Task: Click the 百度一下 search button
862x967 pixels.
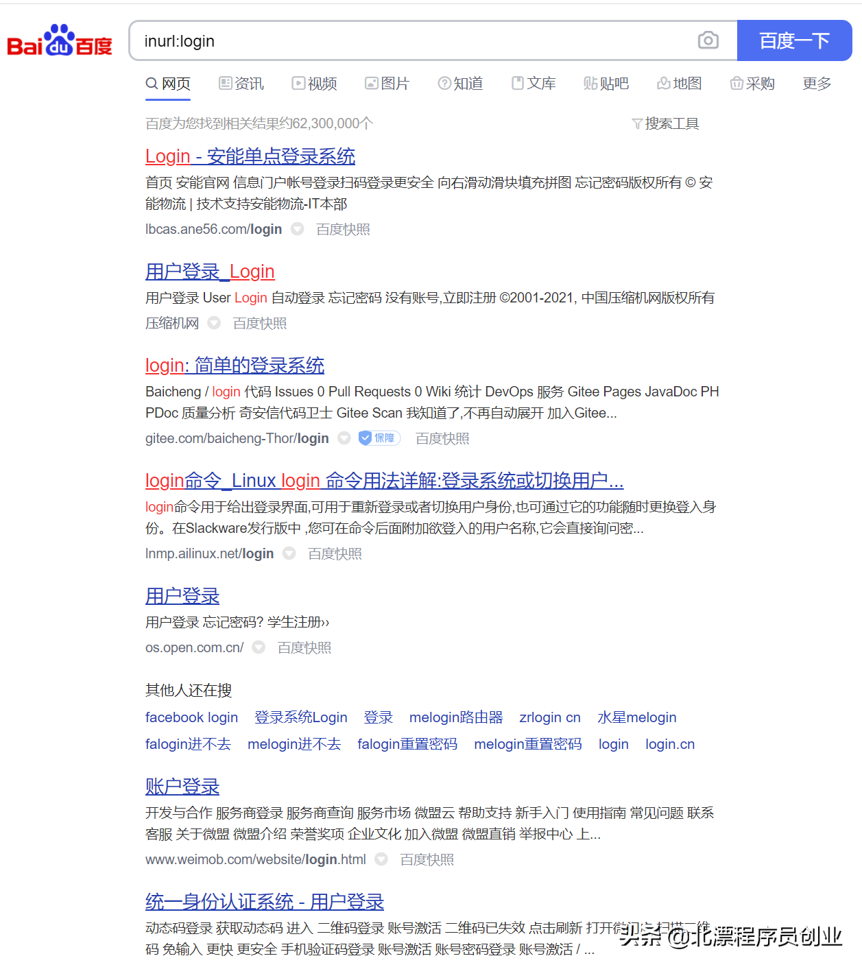Action: point(794,40)
